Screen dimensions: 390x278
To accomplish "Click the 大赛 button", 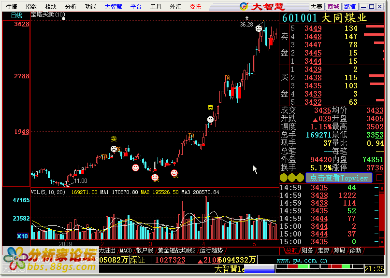I will click(x=317, y=6).
